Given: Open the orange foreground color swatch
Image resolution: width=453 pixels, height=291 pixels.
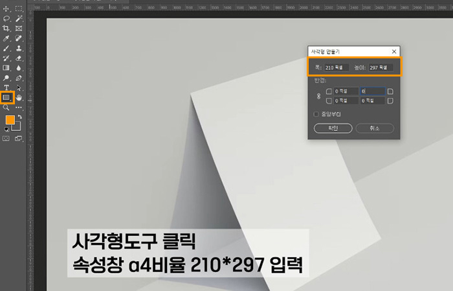Looking at the screenshot, I should click(x=10, y=120).
